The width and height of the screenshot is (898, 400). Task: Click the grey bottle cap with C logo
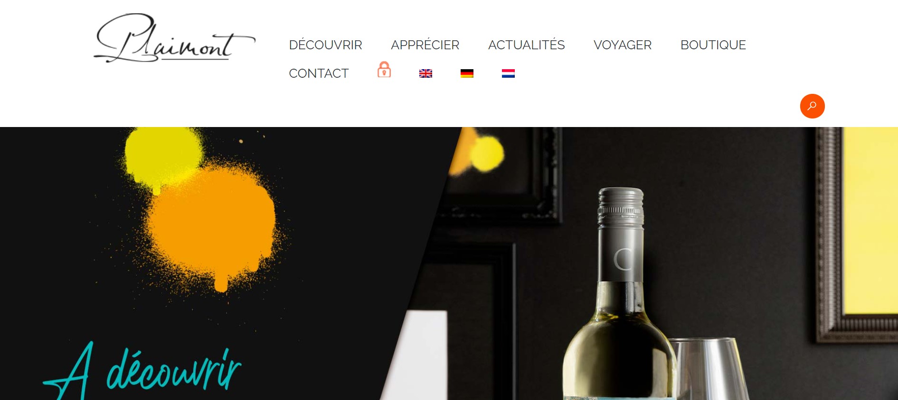click(x=621, y=235)
